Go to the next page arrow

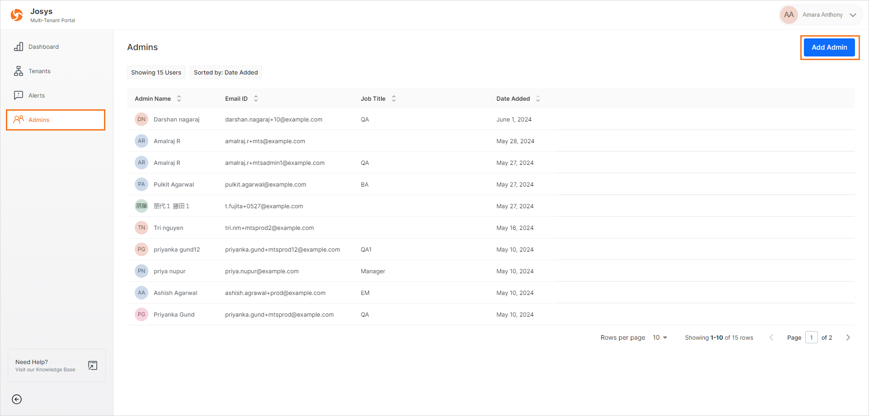[848, 337]
